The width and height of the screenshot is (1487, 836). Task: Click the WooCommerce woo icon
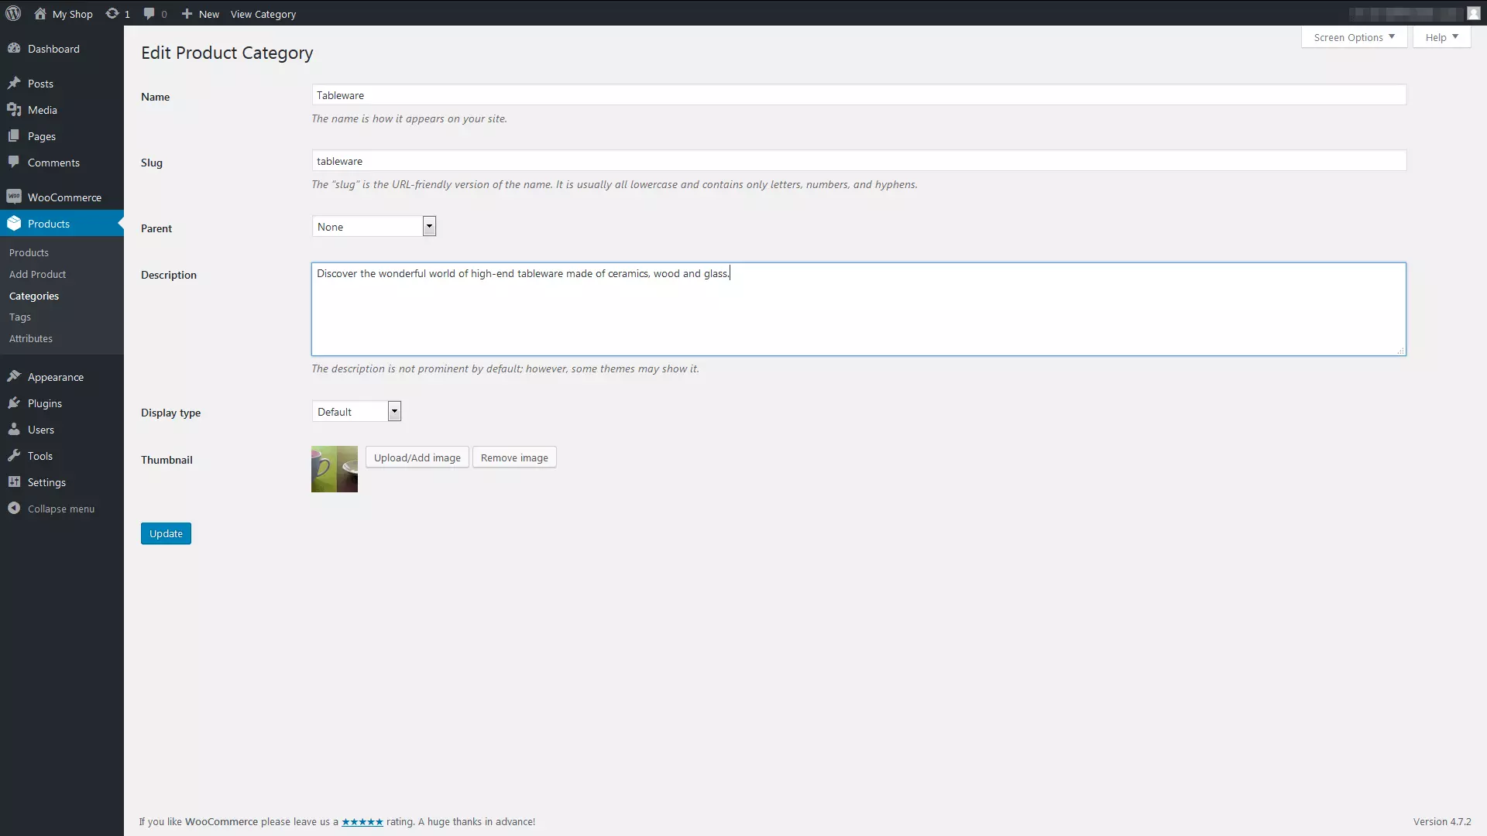[x=14, y=197]
